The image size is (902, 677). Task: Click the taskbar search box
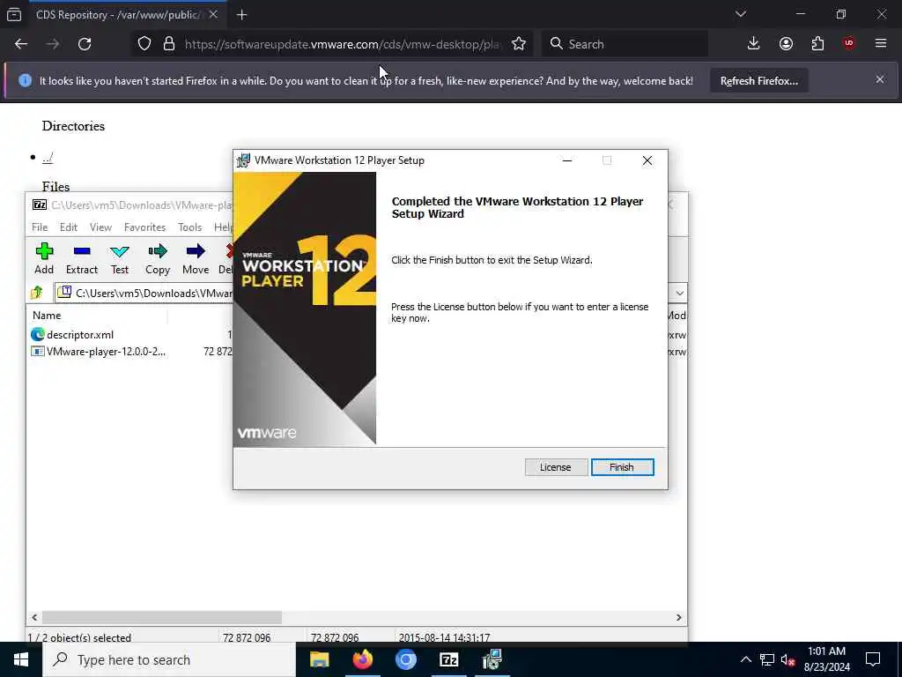pyautogui.click(x=169, y=659)
